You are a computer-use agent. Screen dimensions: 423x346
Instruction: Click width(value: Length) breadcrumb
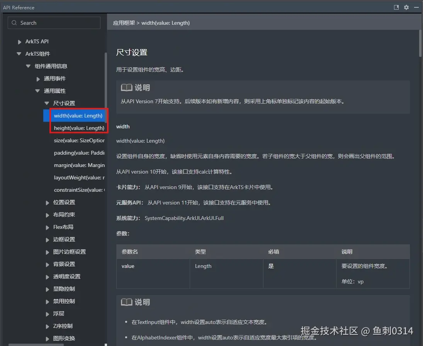point(165,23)
